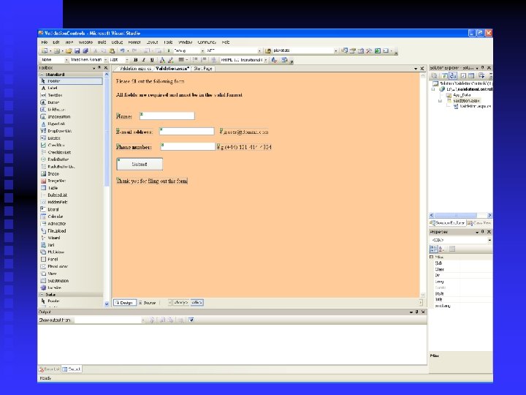Click the Open File folder icon
The height and width of the screenshot is (395, 526).
69,50
